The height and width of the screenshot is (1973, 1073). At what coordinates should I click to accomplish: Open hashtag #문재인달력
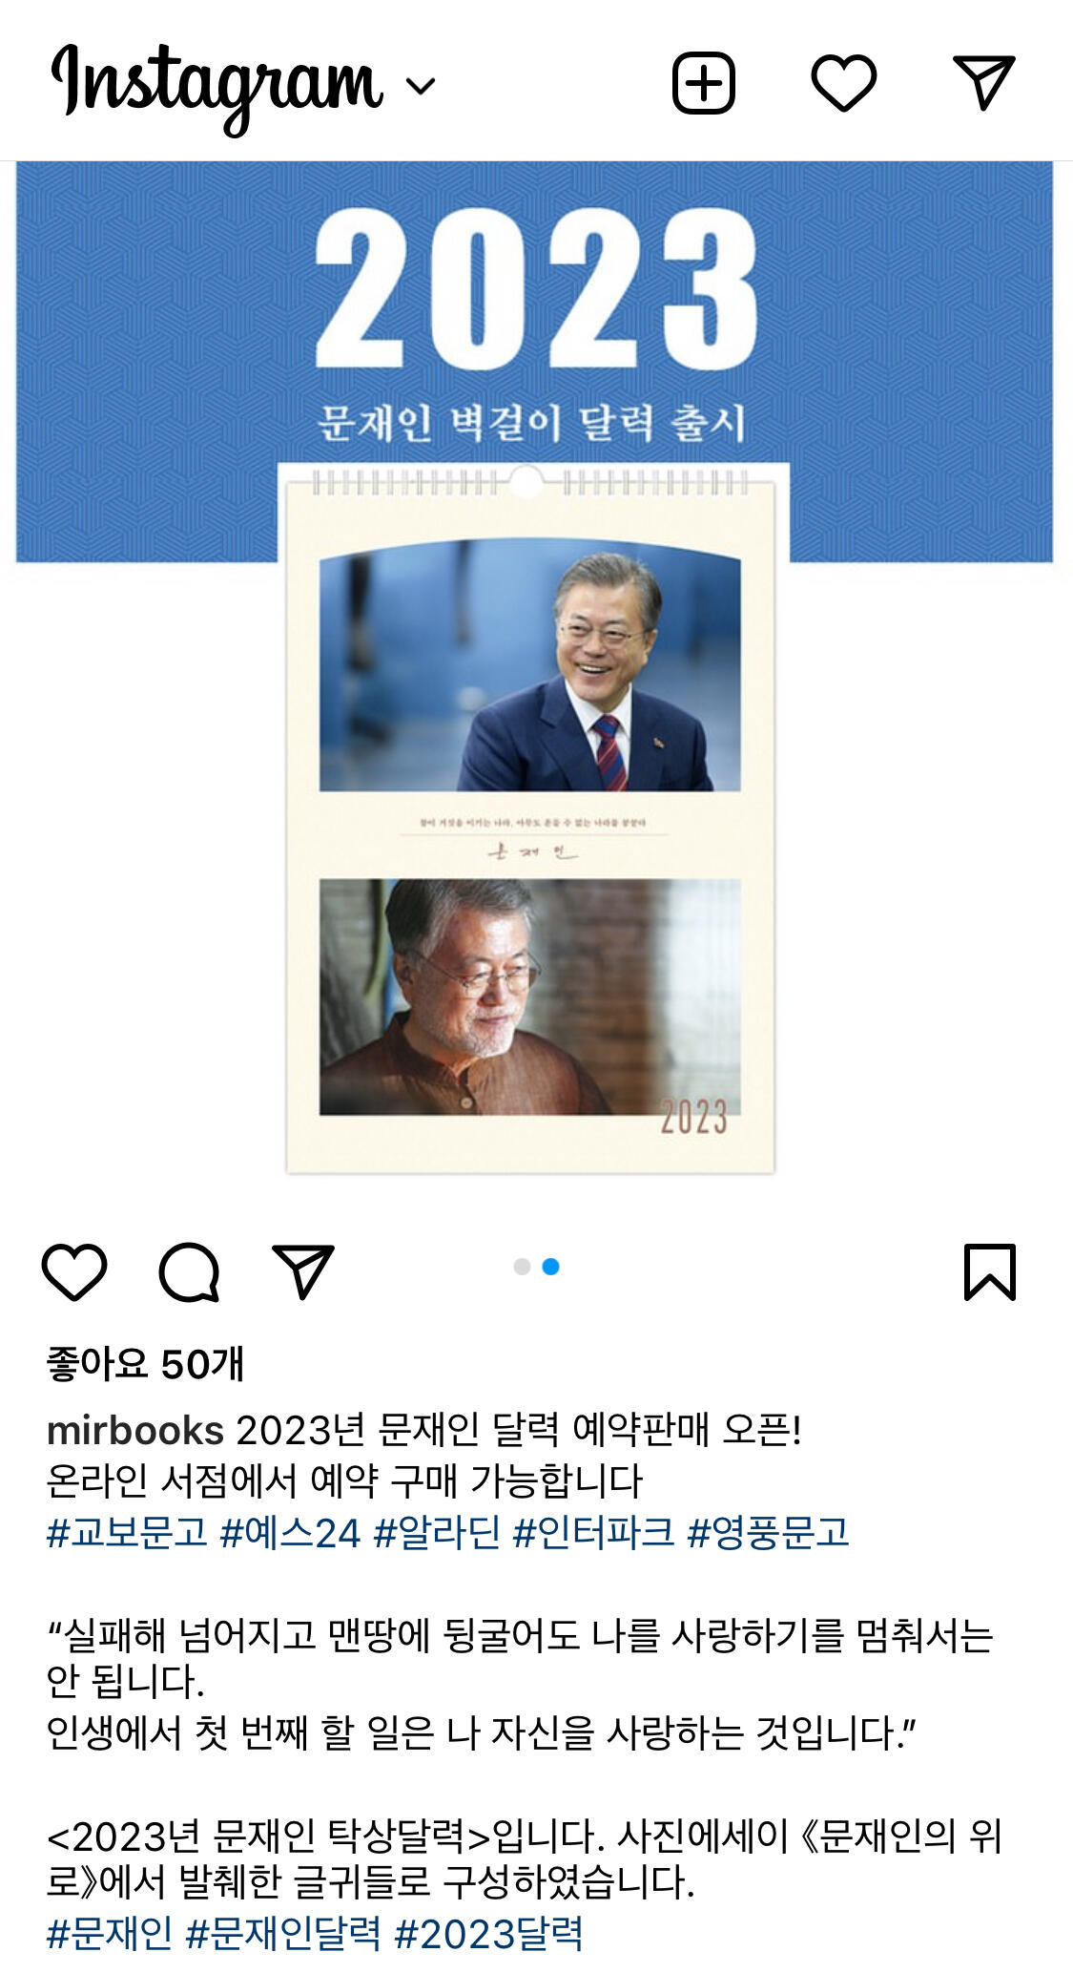283,1933
